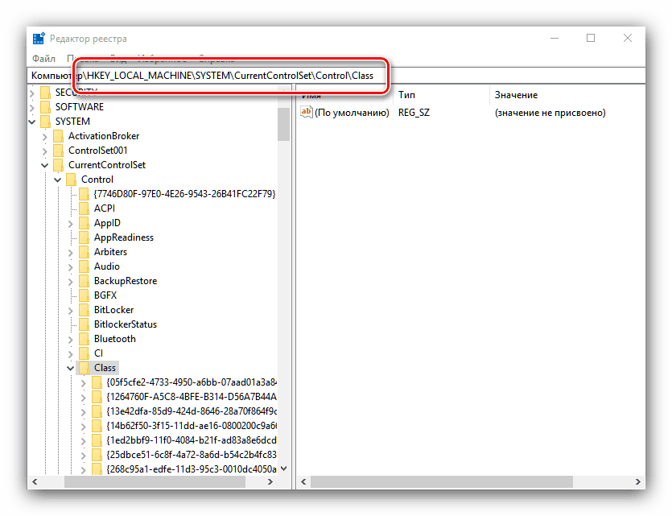Click the Registry Editor app icon in title bar
The image size is (672, 516).
(39, 38)
